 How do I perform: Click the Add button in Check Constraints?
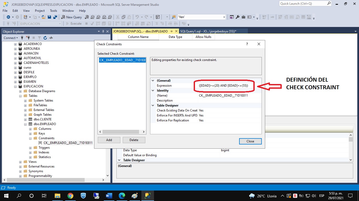[x=109, y=140]
